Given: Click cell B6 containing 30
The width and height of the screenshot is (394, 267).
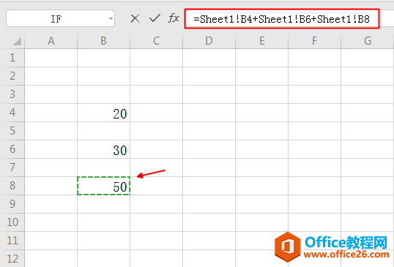Looking at the screenshot, I should click(103, 149).
